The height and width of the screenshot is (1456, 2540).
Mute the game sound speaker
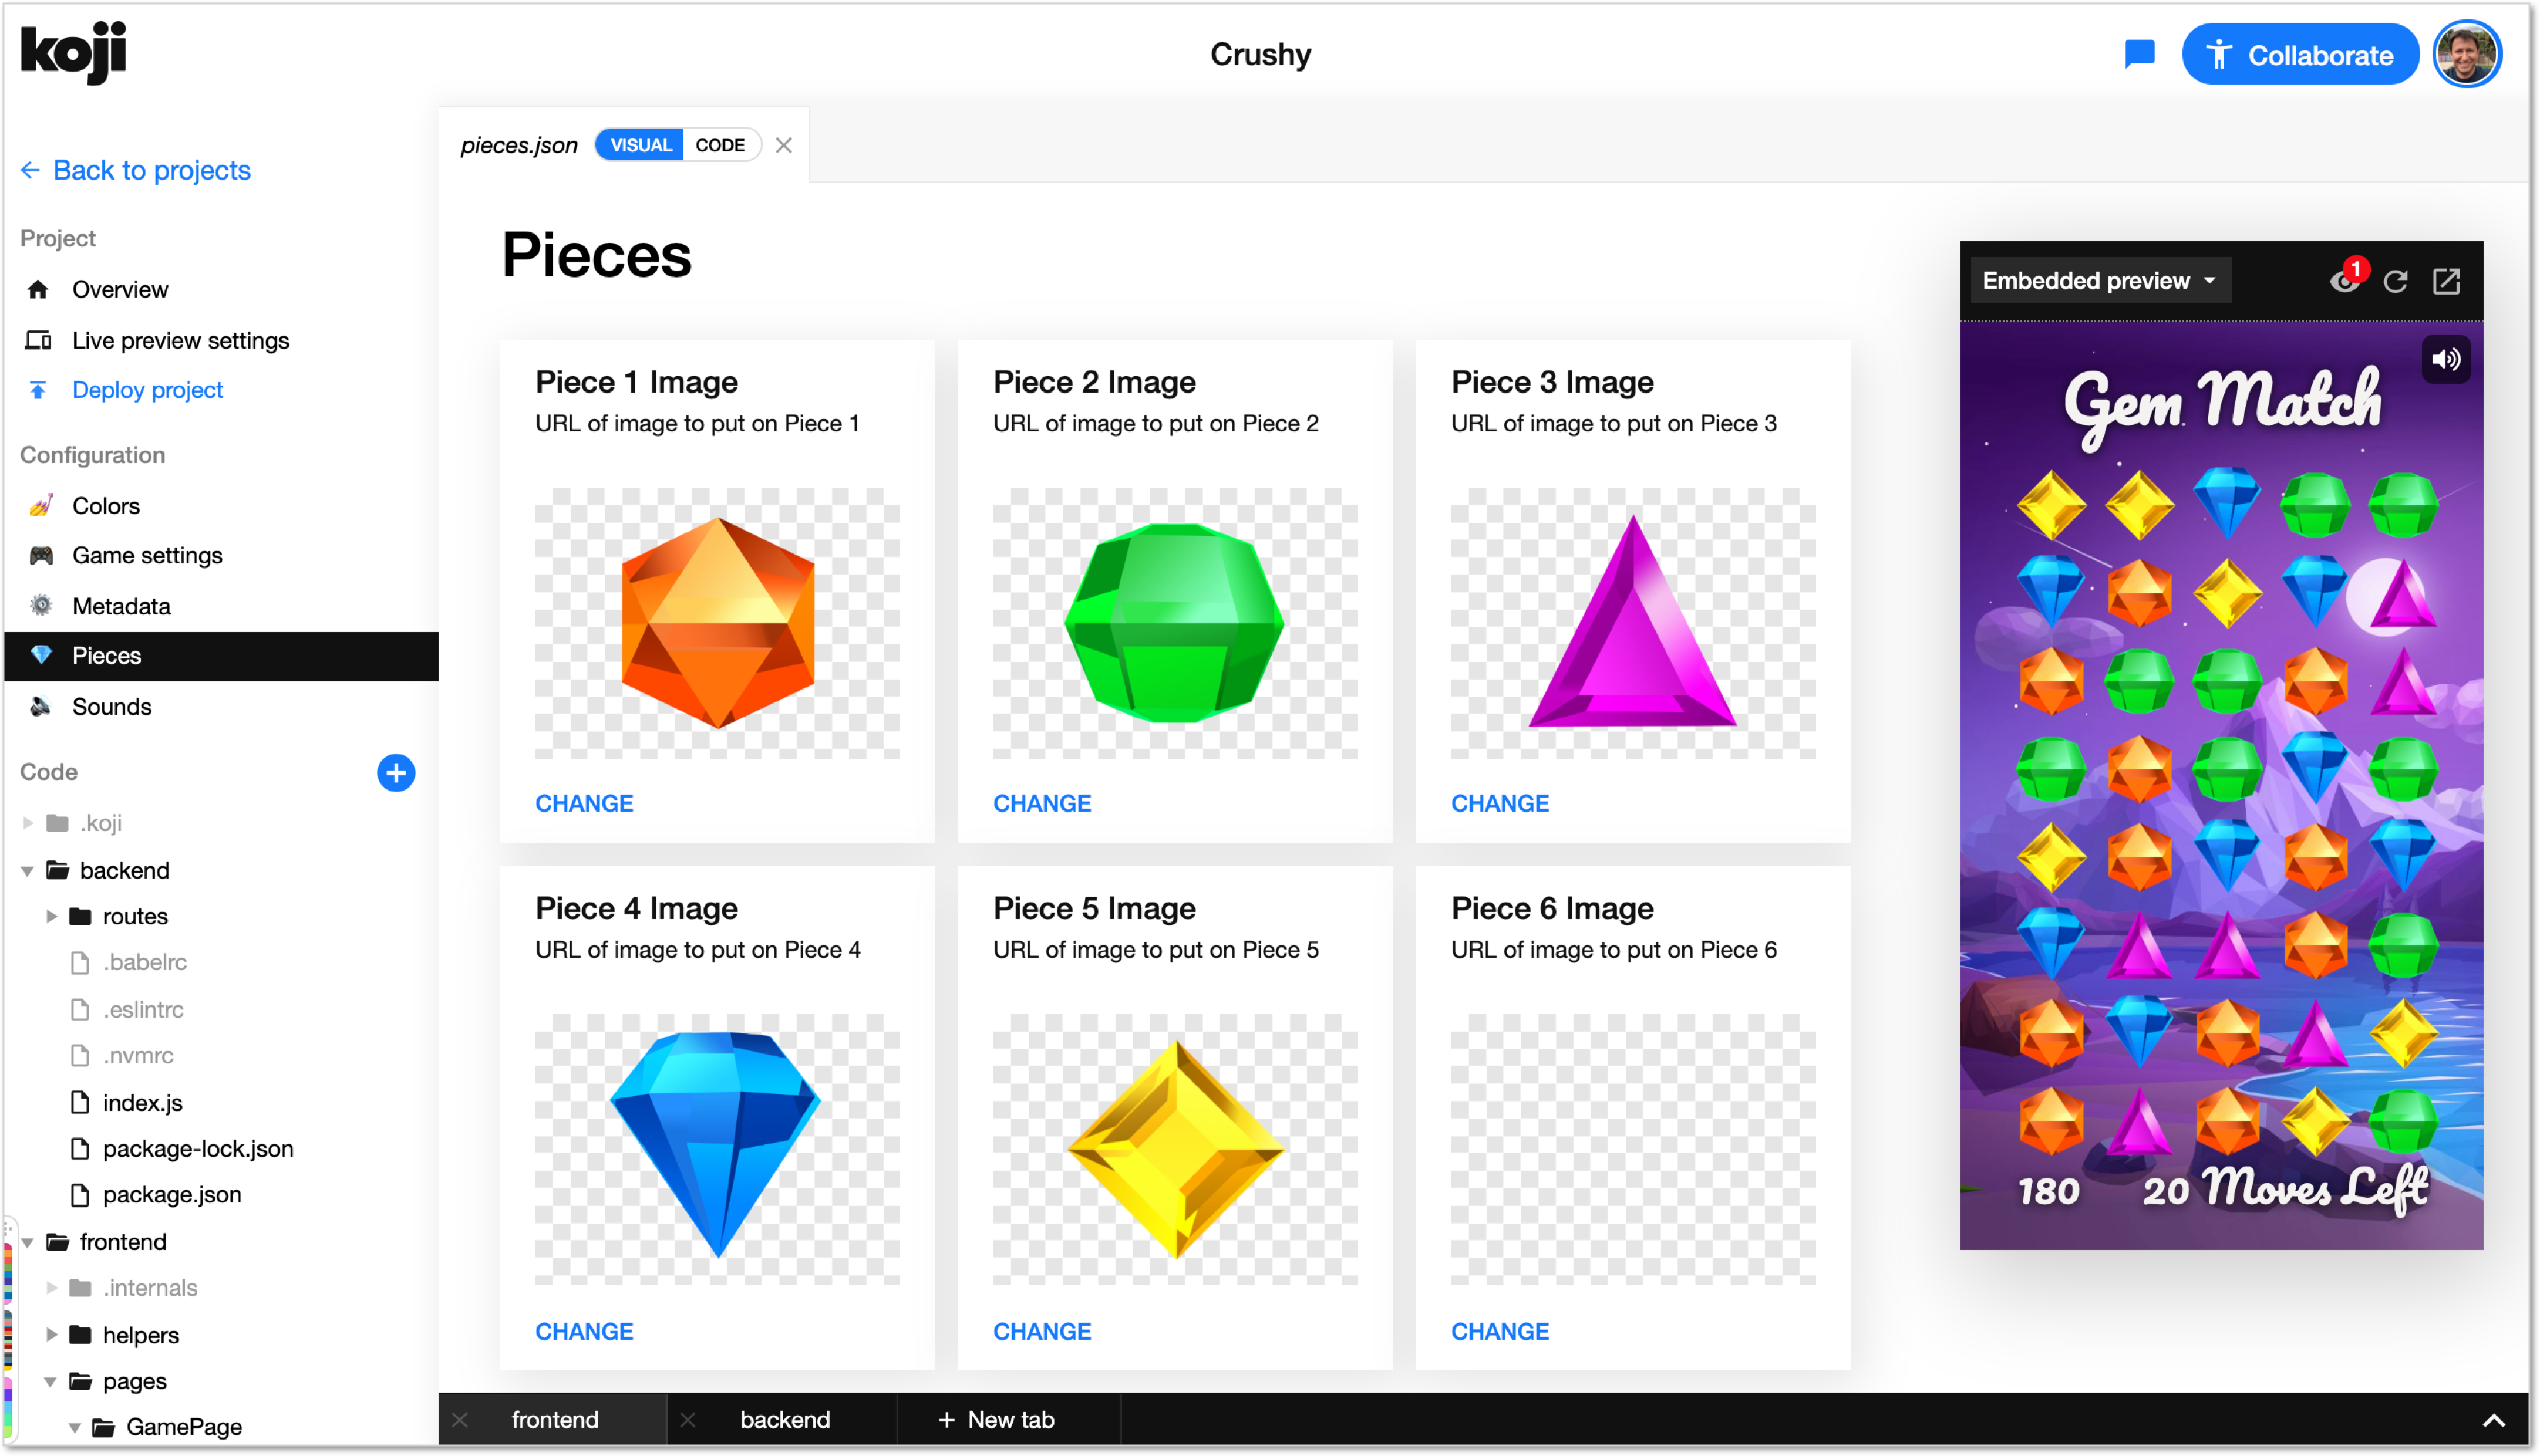point(2445,360)
